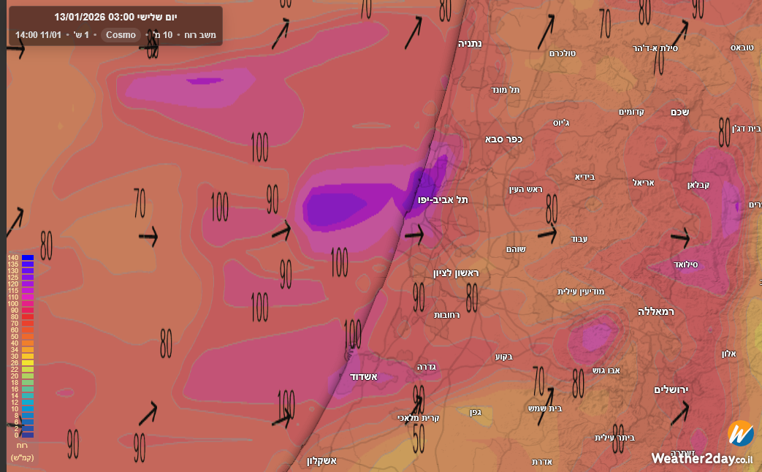Click the ירושלים city label on map
Screen dimensions: 762x472
click(671, 389)
